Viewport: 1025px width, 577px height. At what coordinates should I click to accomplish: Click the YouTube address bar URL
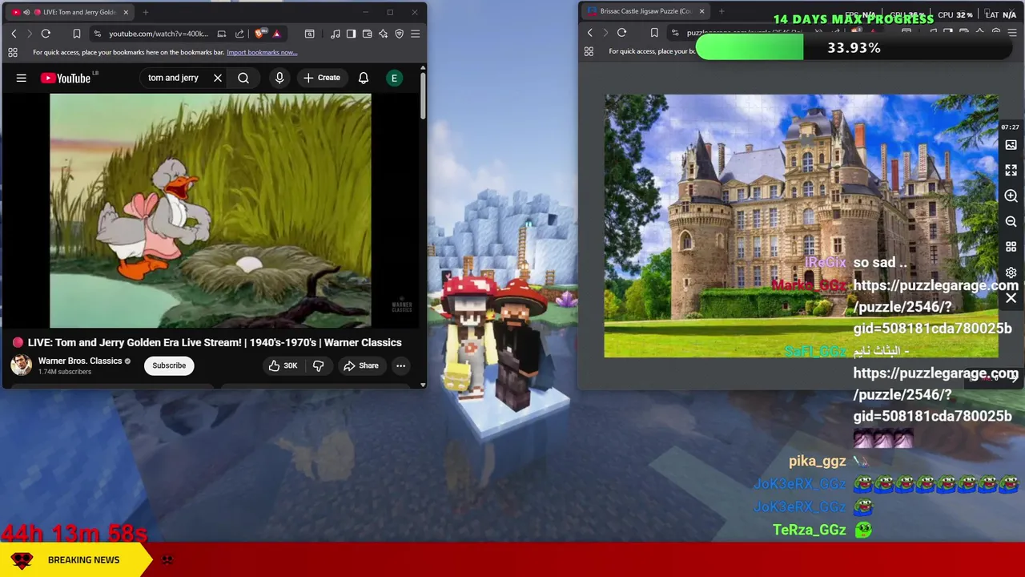tap(158, 34)
